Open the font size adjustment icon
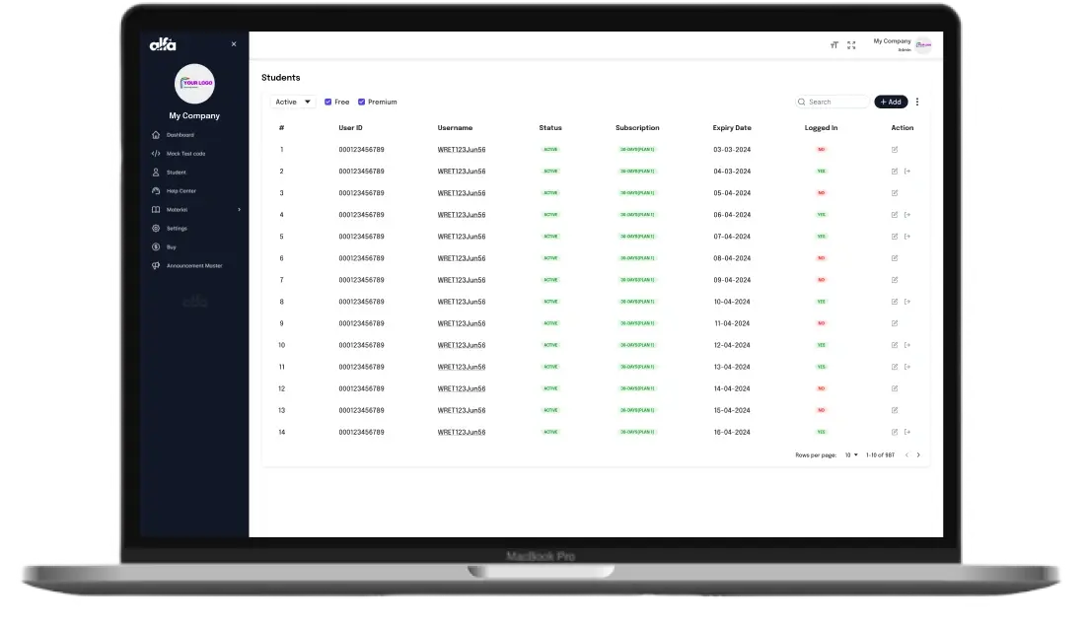The height and width of the screenshot is (624, 1086). [833, 45]
